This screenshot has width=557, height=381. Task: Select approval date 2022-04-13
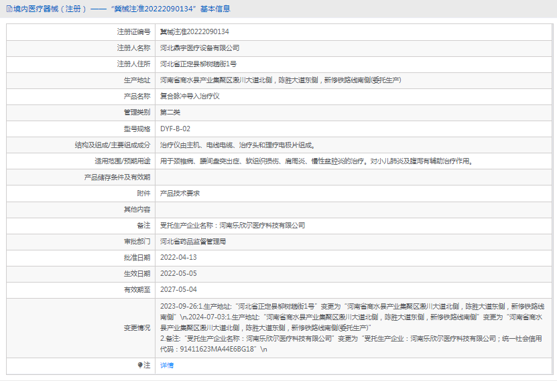(x=178, y=258)
